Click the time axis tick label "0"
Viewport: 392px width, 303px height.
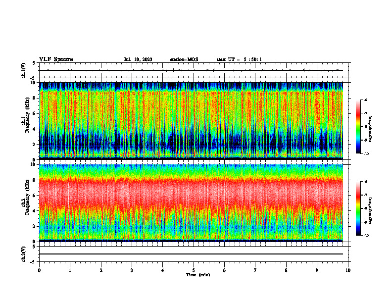click(39, 270)
